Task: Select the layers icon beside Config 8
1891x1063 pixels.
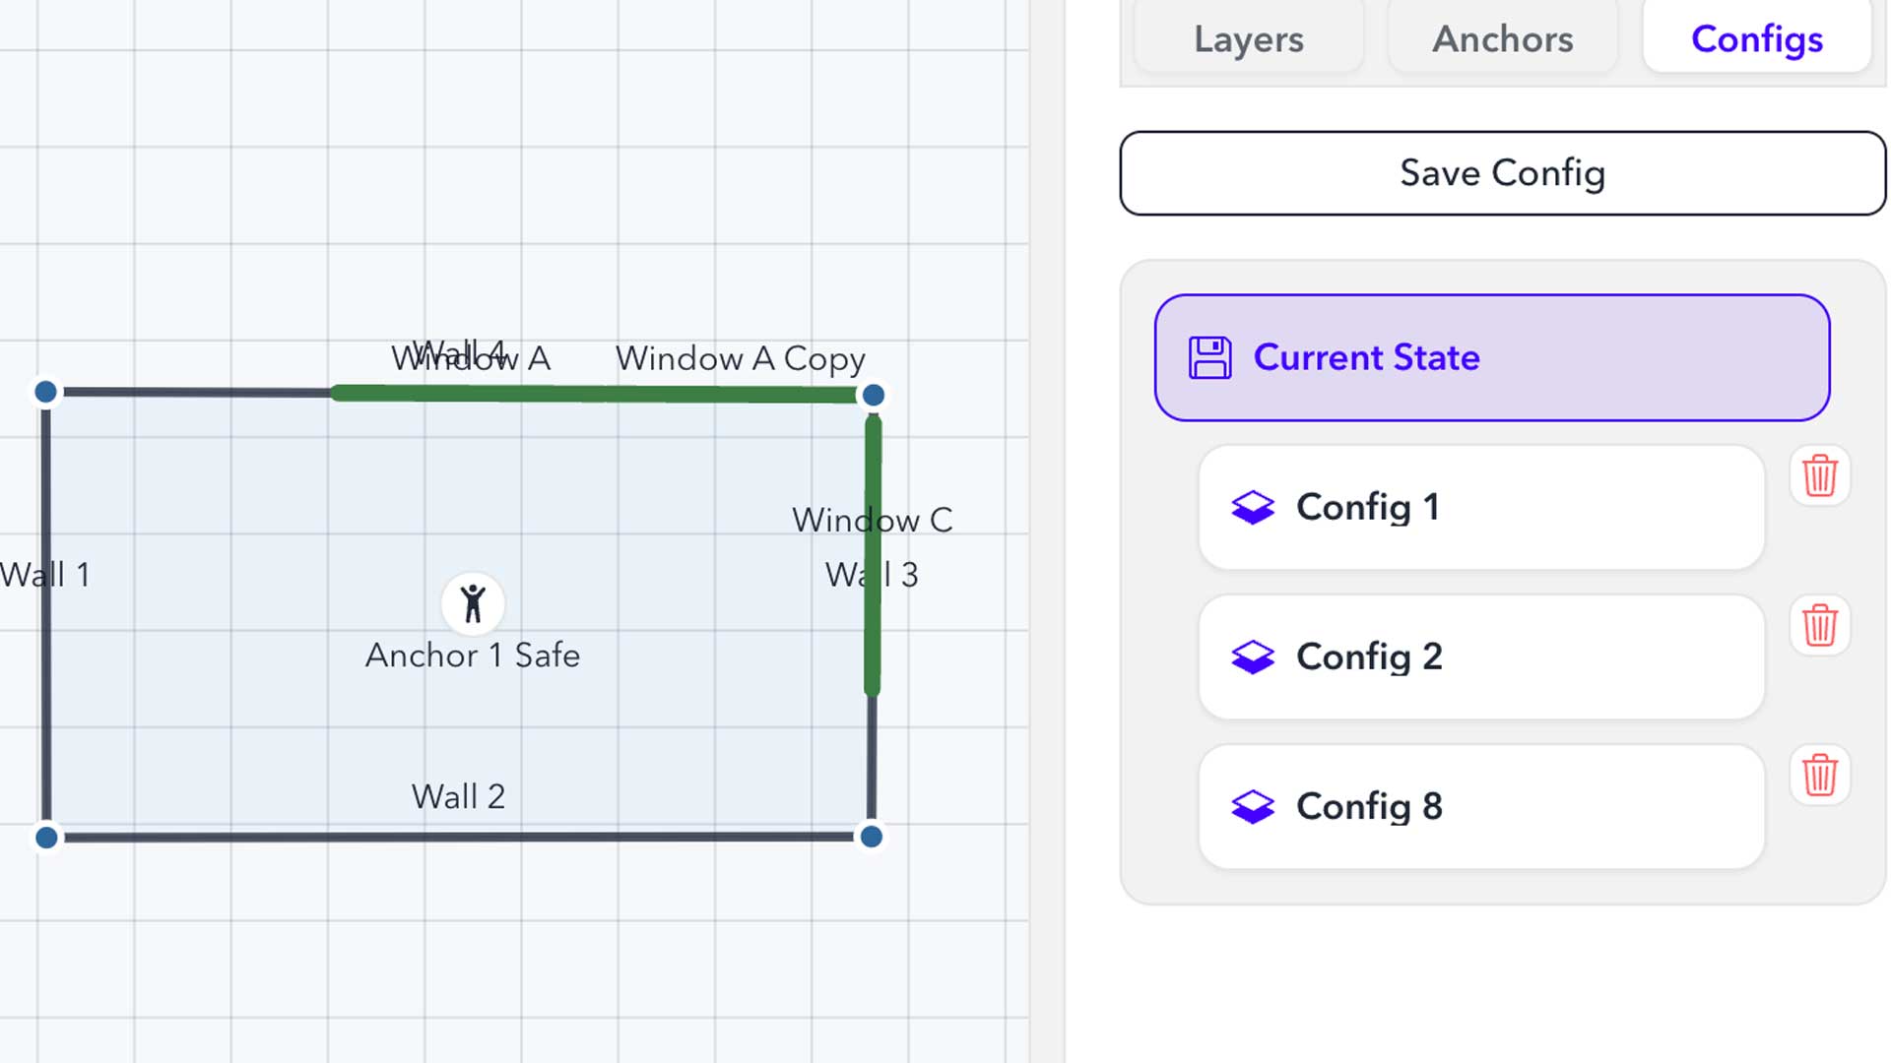Action: pos(1252,806)
